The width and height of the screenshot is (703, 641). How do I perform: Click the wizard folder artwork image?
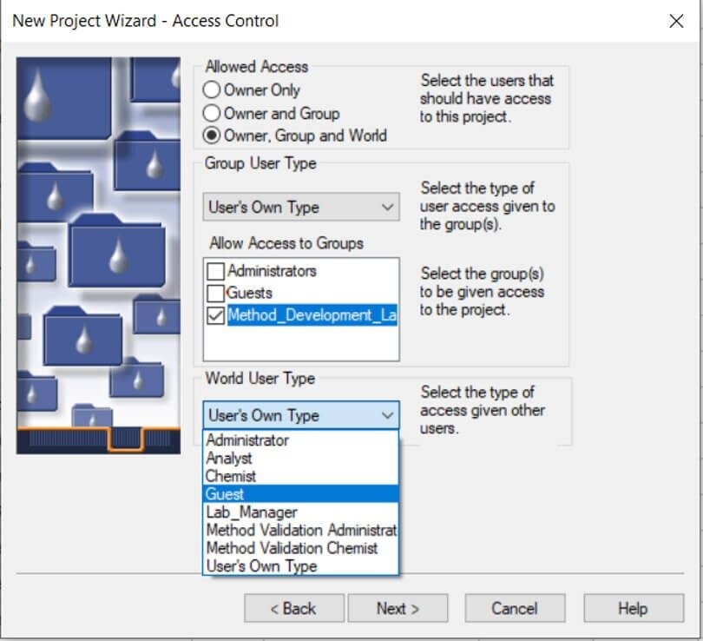tap(99, 255)
